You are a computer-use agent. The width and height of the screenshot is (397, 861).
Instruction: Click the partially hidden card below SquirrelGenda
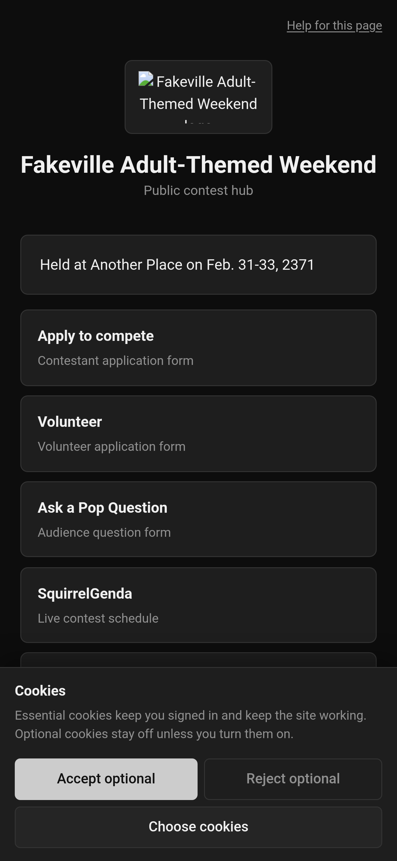(198, 660)
